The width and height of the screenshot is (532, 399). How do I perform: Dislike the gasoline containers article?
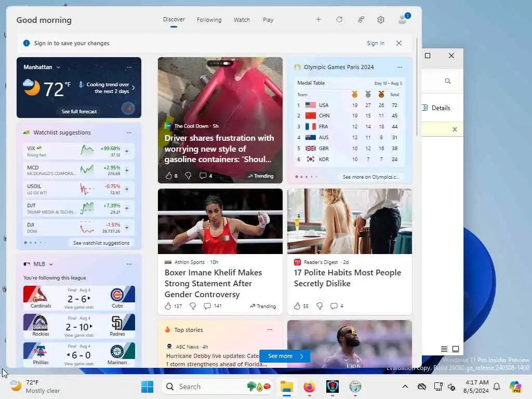pos(188,176)
